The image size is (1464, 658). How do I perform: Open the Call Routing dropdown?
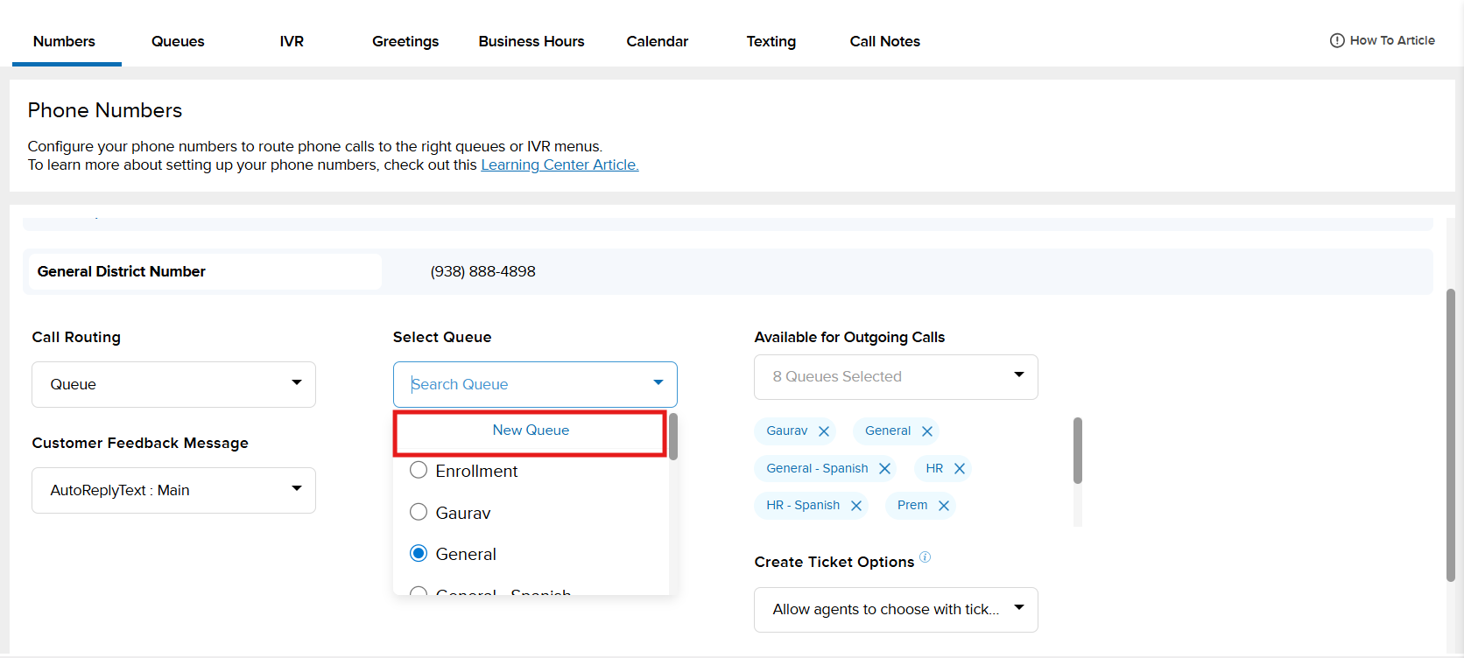click(x=173, y=384)
